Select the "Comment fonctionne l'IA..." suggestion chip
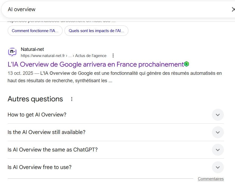The height and width of the screenshot is (191, 235). 35,31
